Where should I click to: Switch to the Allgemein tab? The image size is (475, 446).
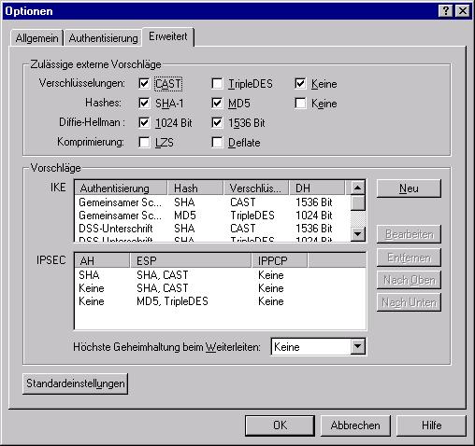point(36,38)
